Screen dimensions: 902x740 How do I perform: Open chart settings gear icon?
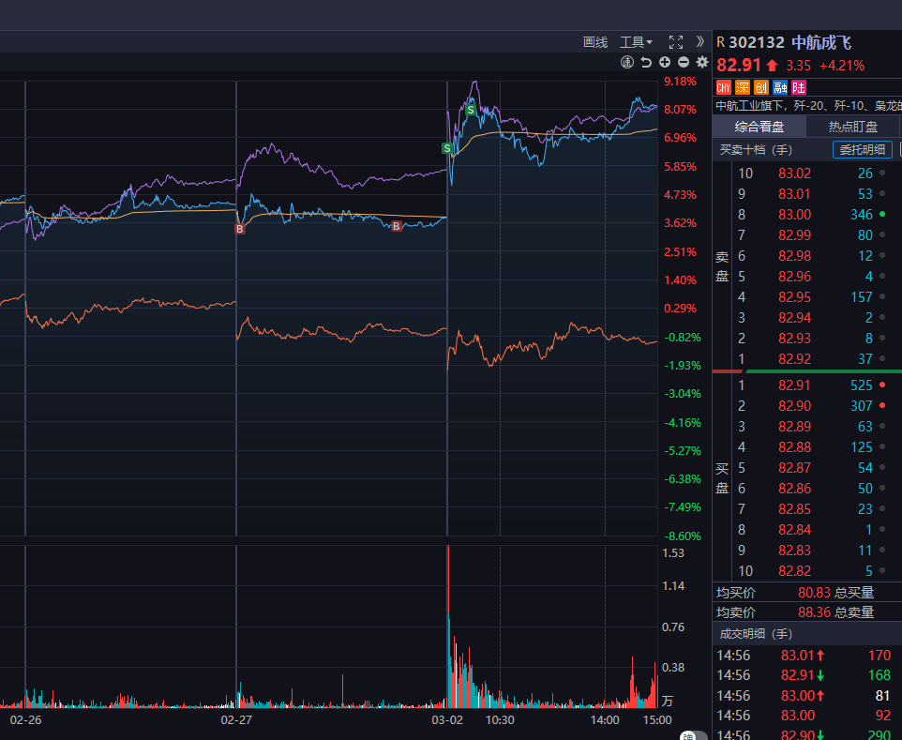(x=701, y=62)
